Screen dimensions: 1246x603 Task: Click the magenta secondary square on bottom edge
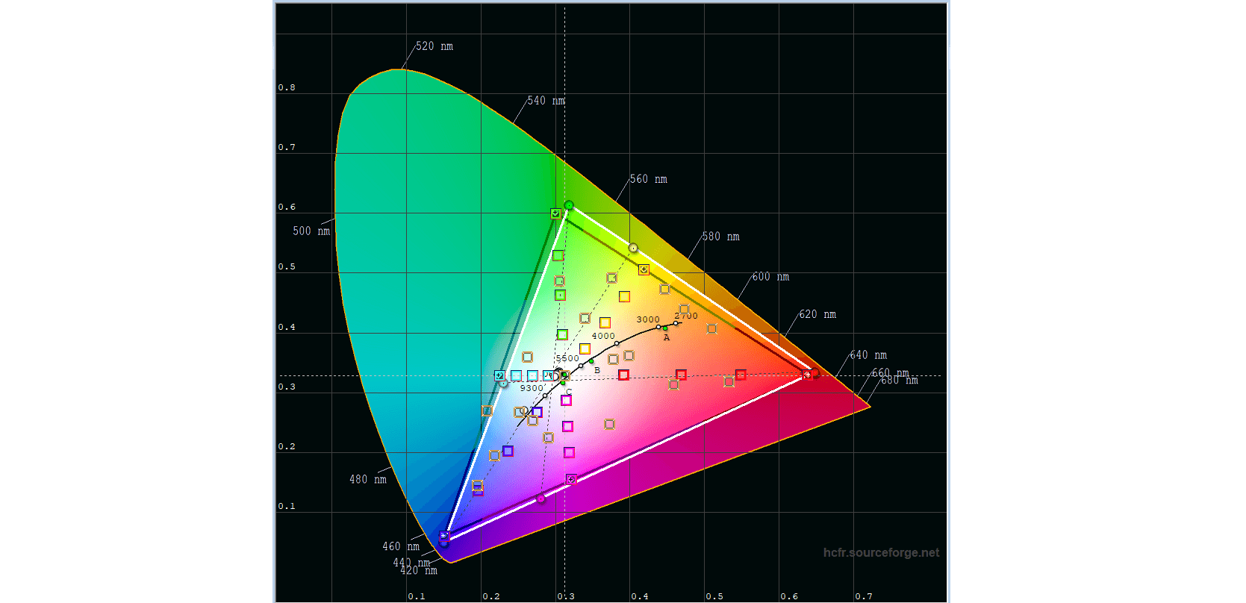[x=571, y=479]
